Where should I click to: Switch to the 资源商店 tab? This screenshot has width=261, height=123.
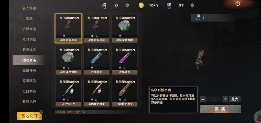click(x=29, y=29)
